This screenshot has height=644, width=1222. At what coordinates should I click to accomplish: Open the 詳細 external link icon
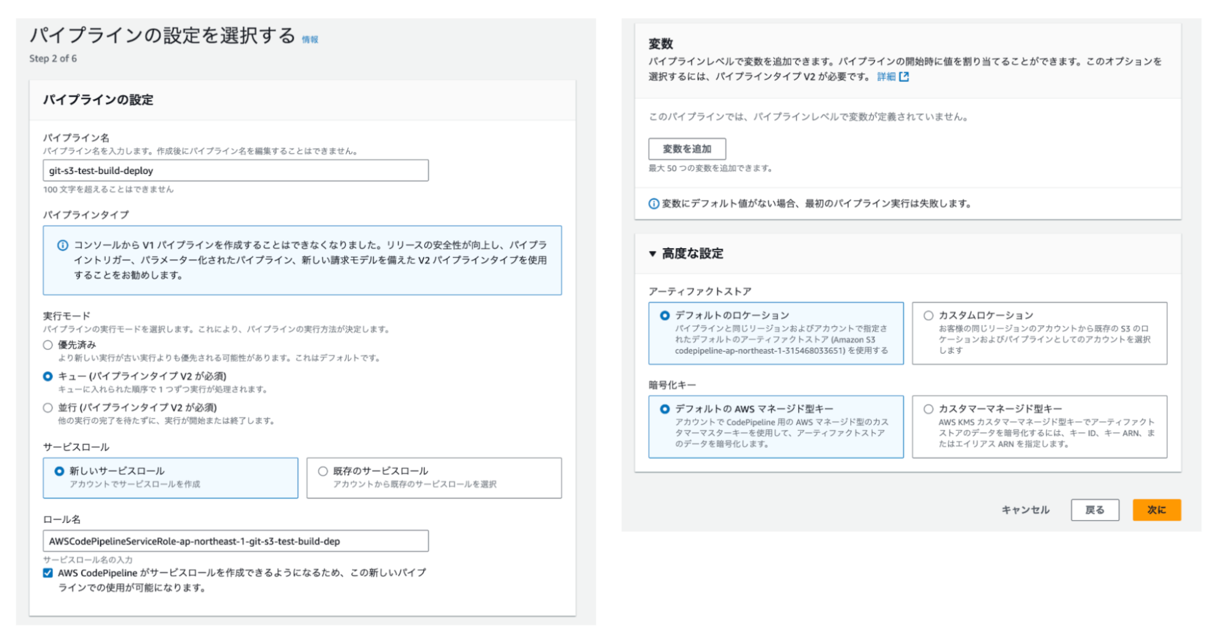[904, 77]
